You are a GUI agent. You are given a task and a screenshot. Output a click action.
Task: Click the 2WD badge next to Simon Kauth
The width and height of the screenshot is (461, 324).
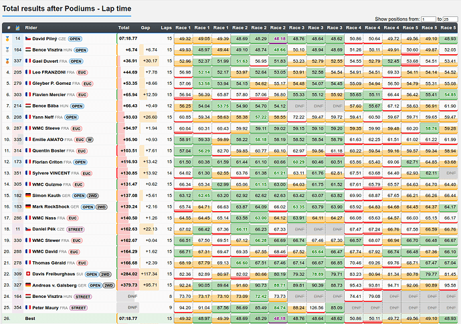pyautogui.click(x=93, y=196)
